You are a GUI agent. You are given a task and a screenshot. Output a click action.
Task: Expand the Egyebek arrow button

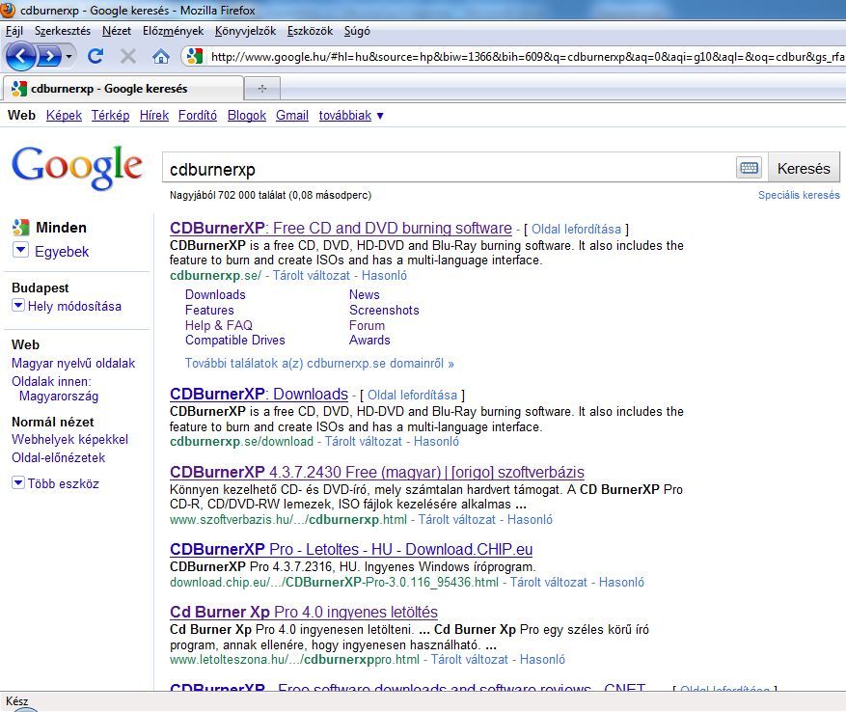point(20,250)
